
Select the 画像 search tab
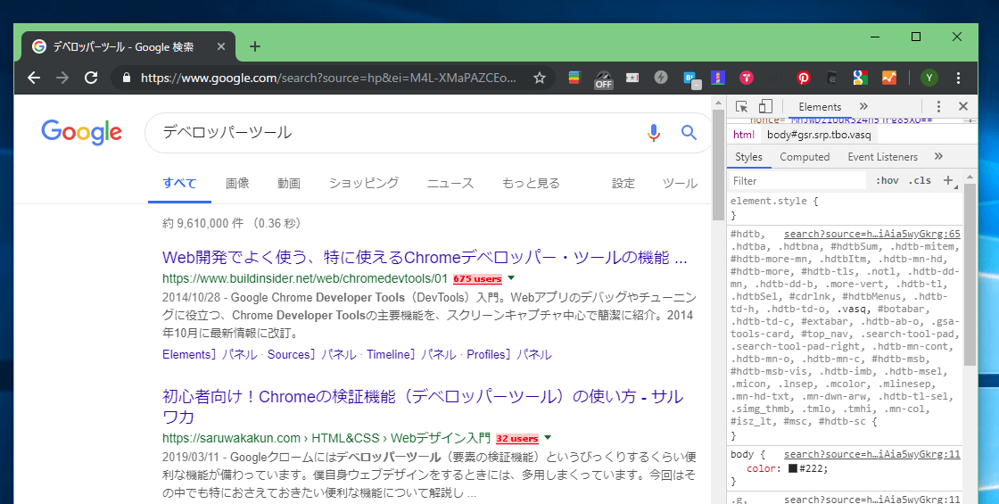tap(237, 184)
